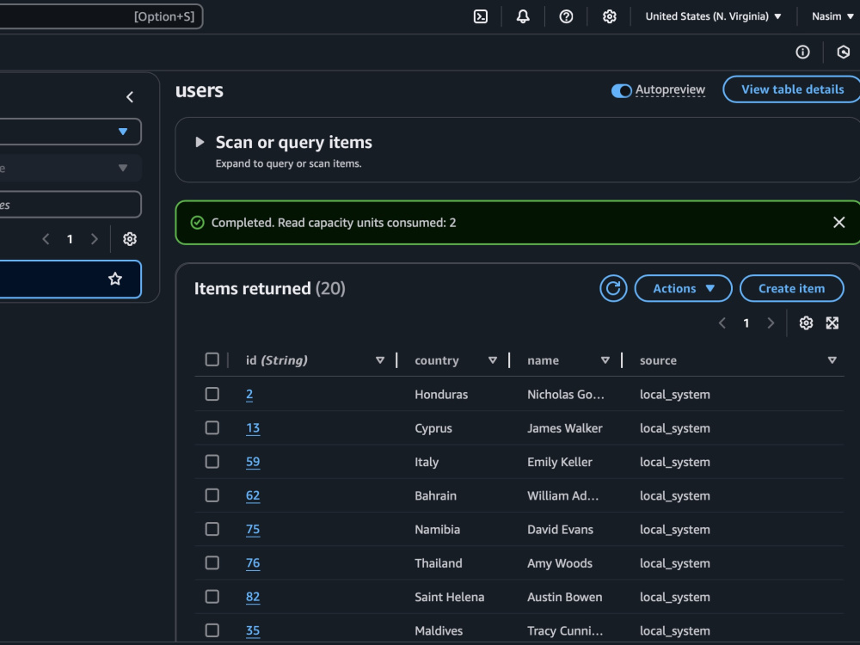Open side panel preferences gear
Viewport: 860px width, 645px height.
coord(130,239)
